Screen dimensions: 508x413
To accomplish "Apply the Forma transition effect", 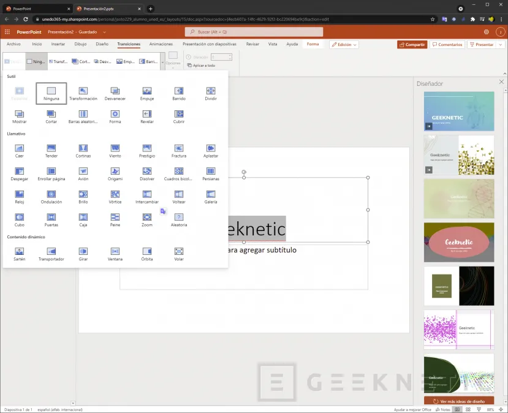I will (x=115, y=116).
